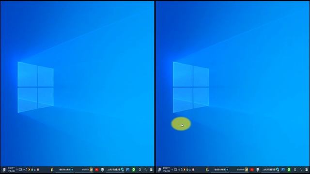
Task: Show date and time on the right taskbar
Action: (166, 170)
